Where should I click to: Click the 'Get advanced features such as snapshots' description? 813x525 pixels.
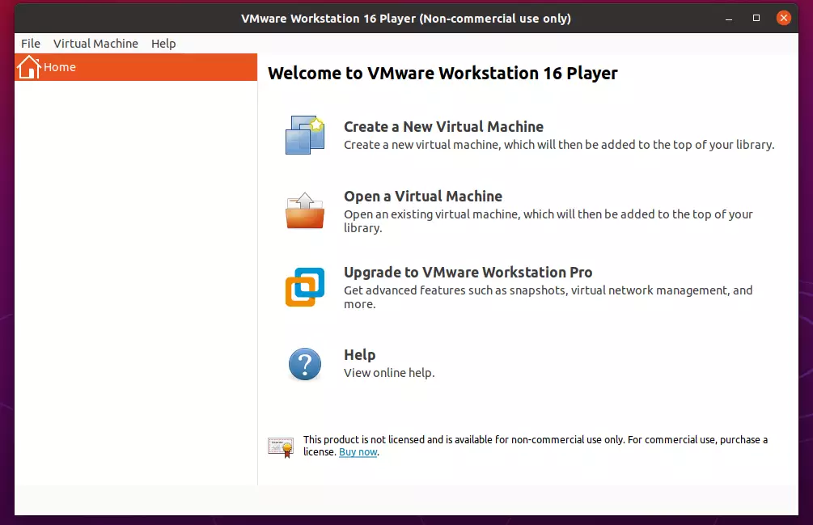(x=548, y=297)
